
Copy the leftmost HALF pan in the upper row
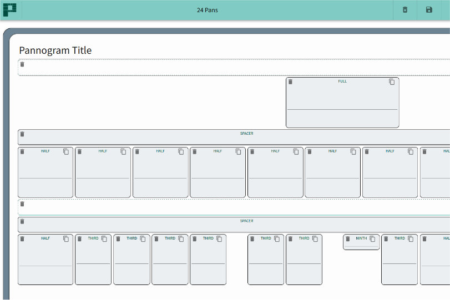[66, 151]
